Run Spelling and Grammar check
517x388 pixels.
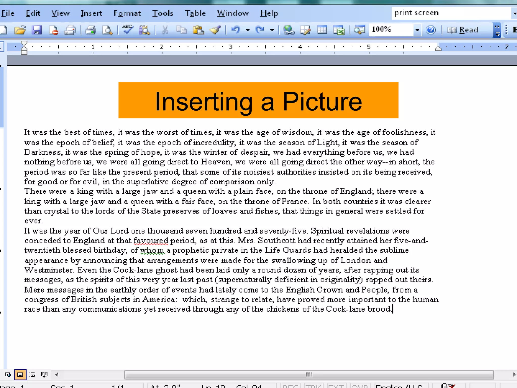pos(128,30)
